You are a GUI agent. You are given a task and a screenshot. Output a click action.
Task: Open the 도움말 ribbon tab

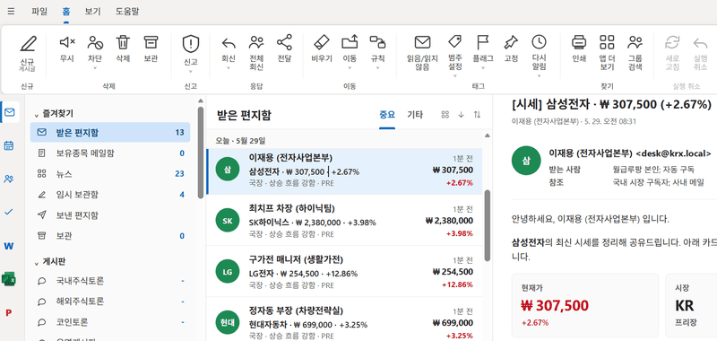tap(127, 12)
